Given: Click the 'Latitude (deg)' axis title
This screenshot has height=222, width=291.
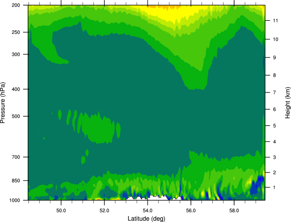Looking at the screenshot, I should pos(147,219).
